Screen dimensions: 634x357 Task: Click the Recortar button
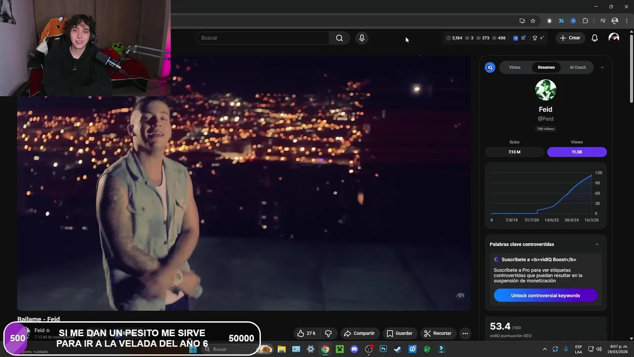point(438,333)
